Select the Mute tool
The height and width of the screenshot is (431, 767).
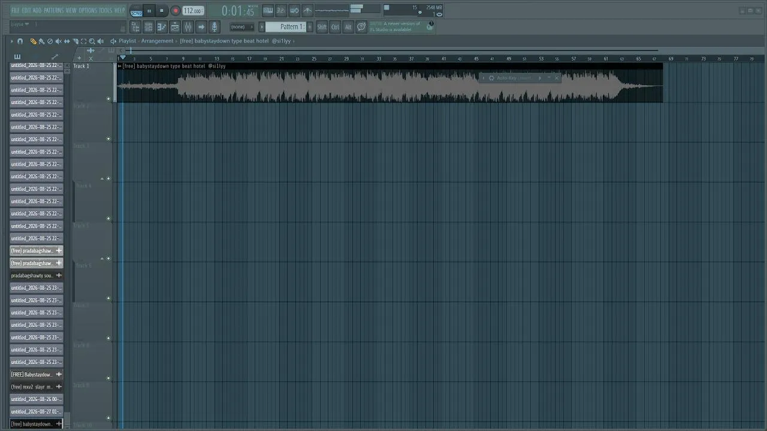pos(58,41)
